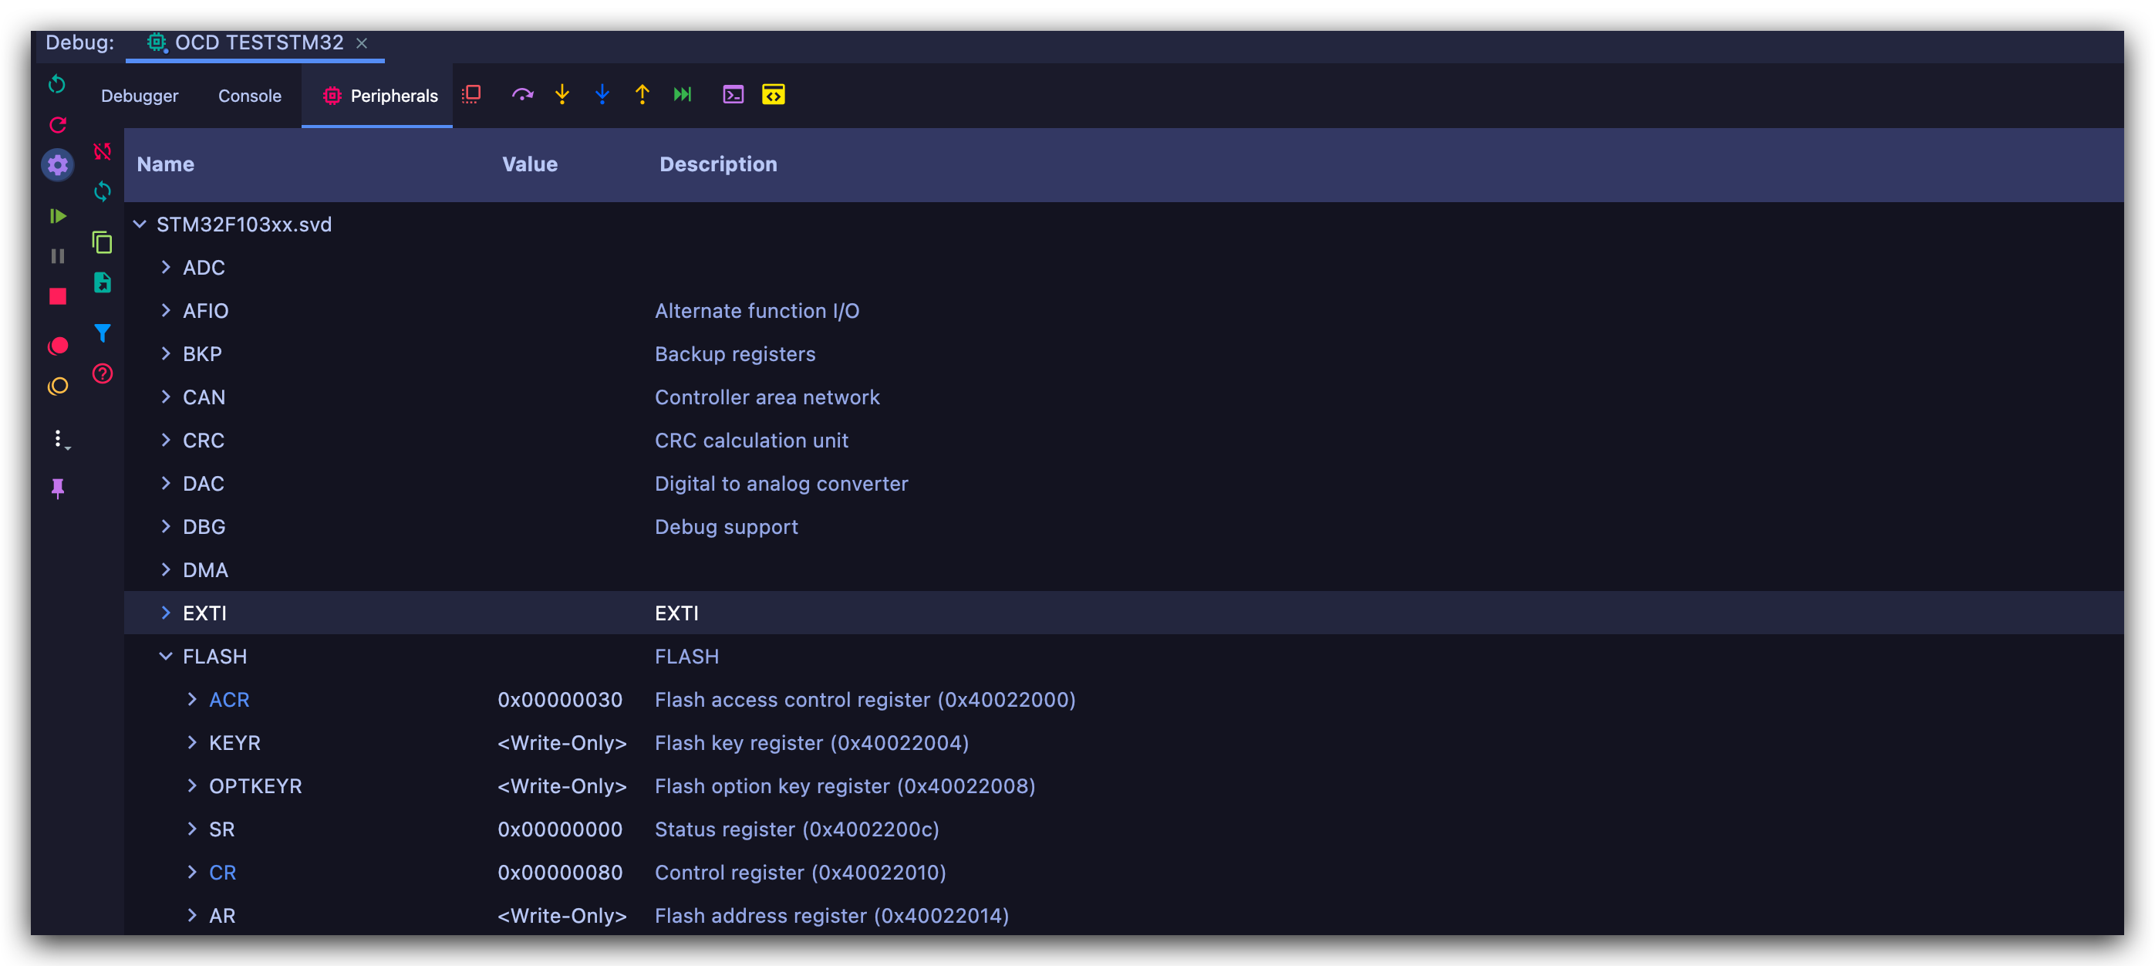Screen dimensions: 2155x966
Task: Click the CR register value 0x00000080
Action: coord(560,872)
